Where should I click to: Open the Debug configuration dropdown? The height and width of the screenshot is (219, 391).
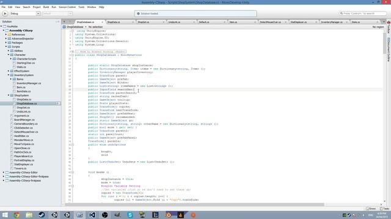[24, 13]
